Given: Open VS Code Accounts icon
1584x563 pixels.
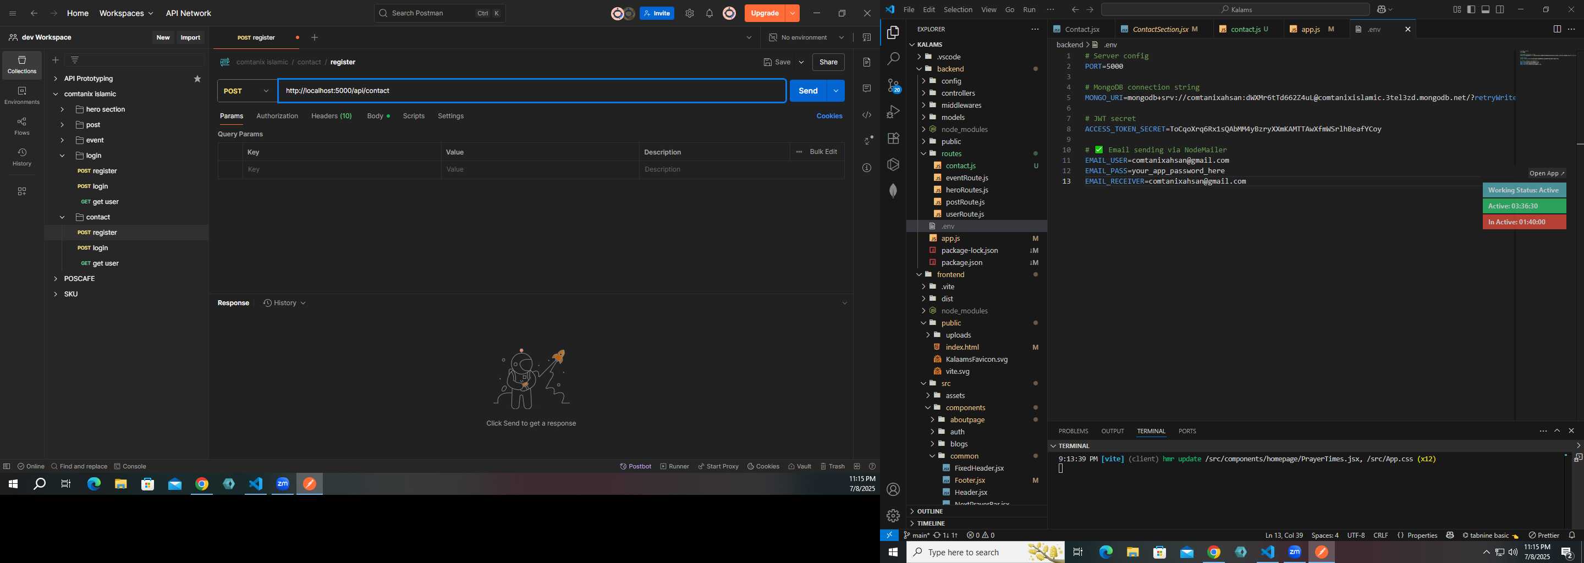Looking at the screenshot, I should point(893,490).
